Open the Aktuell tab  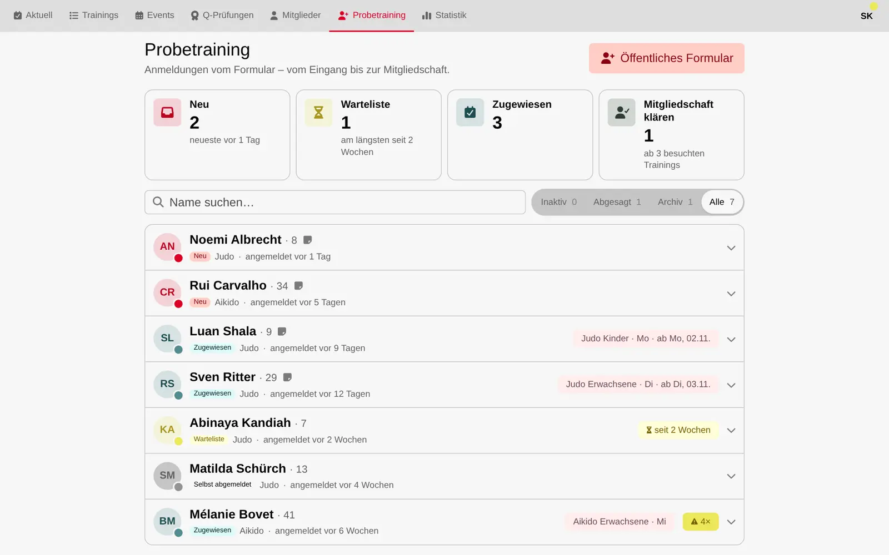pyautogui.click(x=33, y=16)
